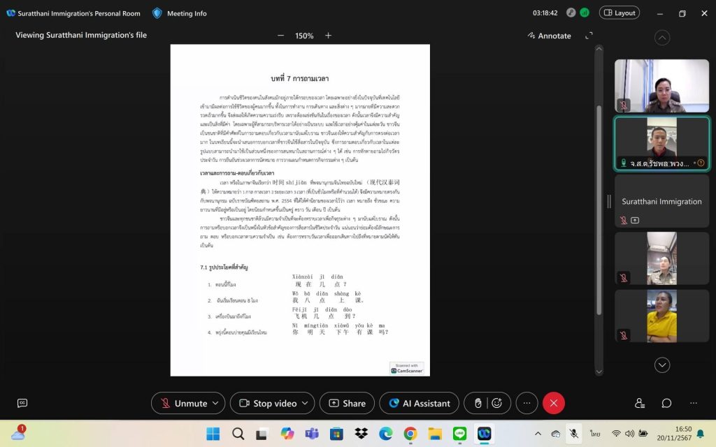Click the red leave meeting button

(553, 403)
